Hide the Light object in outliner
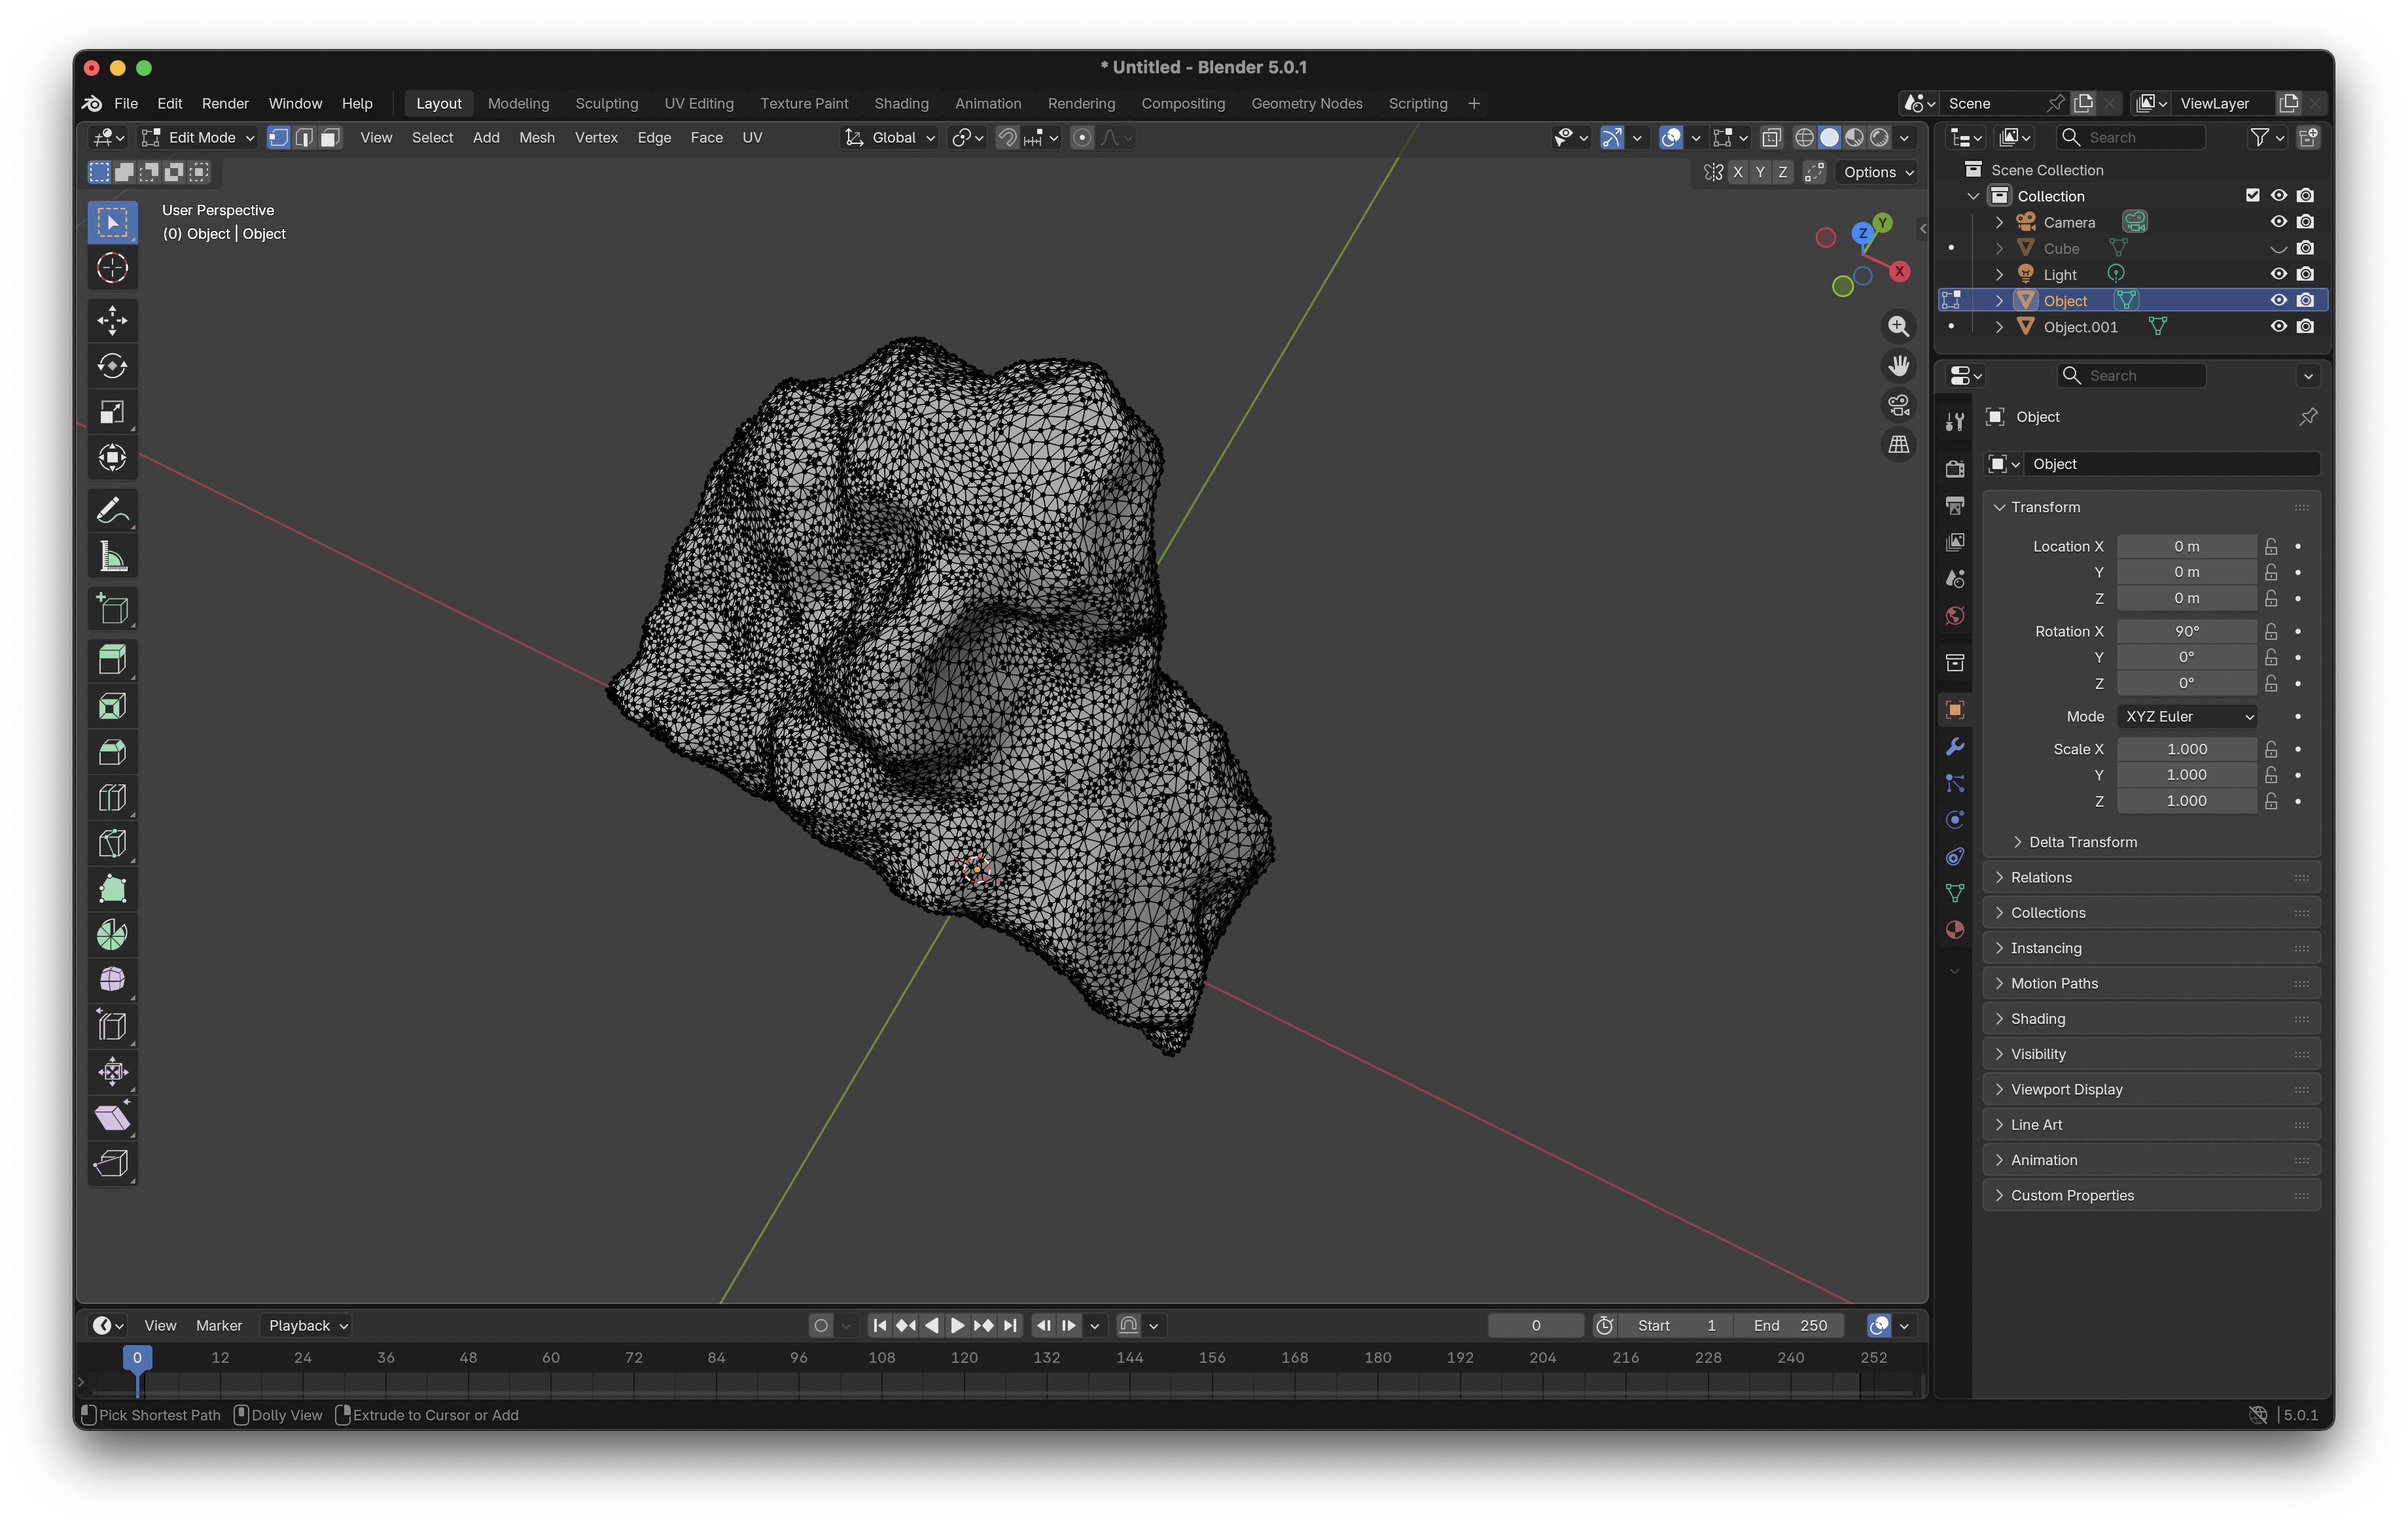2408x1527 pixels. coord(2278,274)
